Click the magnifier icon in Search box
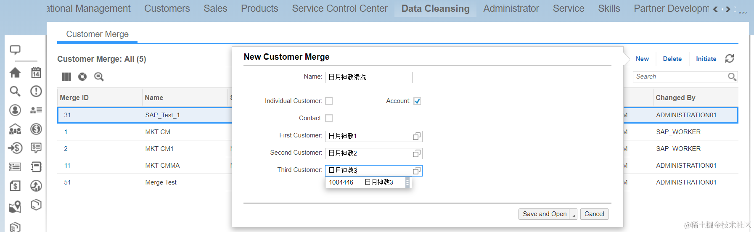754x232 pixels. pyautogui.click(x=732, y=76)
